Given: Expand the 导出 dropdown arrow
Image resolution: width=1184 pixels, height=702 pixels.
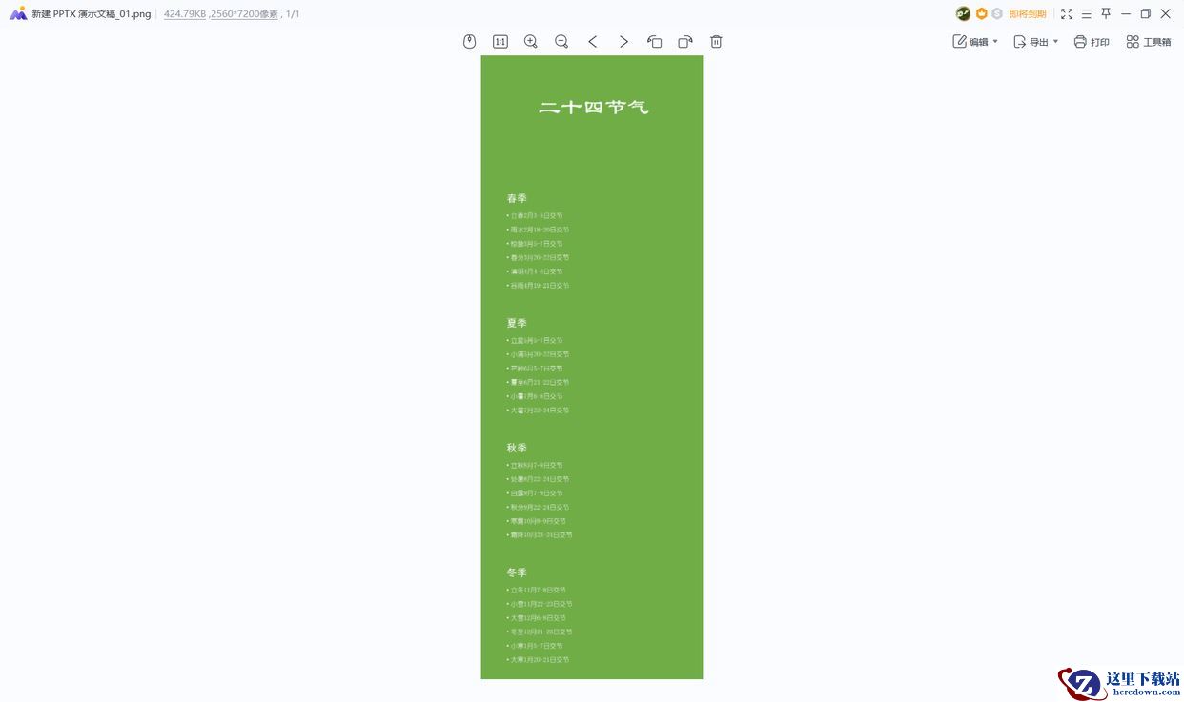Looking at the screenshot, I should tap(1055, 42).
